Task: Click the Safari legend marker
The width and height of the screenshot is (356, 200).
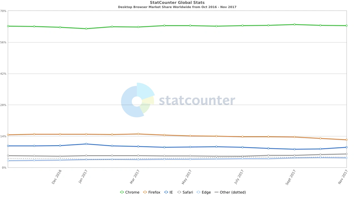Action: [179, 192]
